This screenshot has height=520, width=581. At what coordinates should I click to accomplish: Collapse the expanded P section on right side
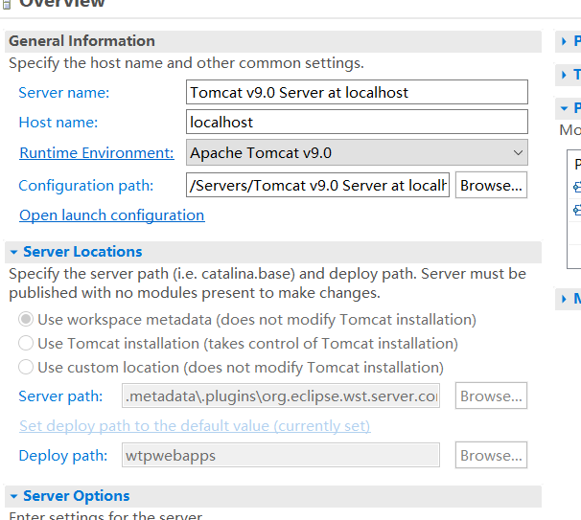564,109
